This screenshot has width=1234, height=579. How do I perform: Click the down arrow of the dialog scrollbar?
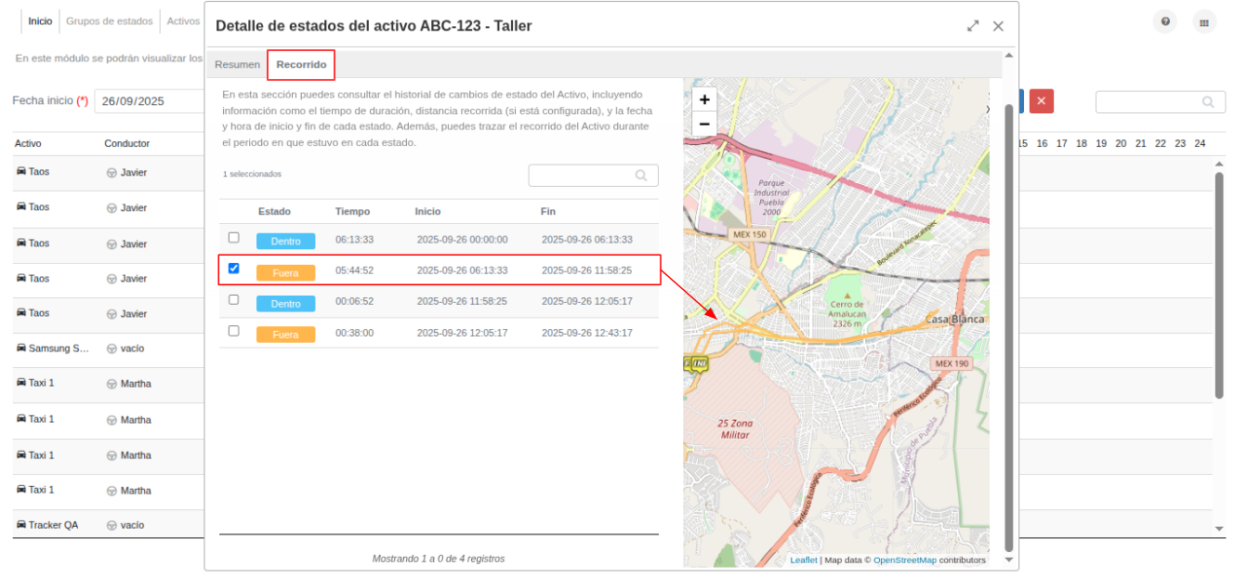tap(1010, 560)
